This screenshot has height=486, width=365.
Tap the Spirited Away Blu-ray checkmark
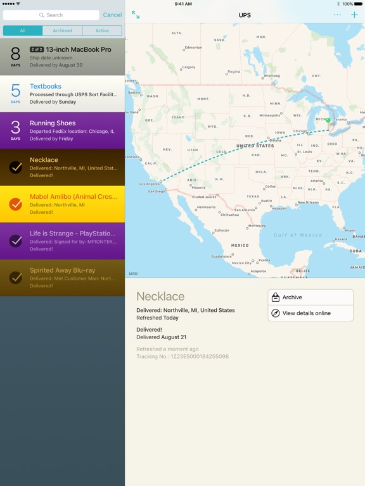[x=15, y=278]
